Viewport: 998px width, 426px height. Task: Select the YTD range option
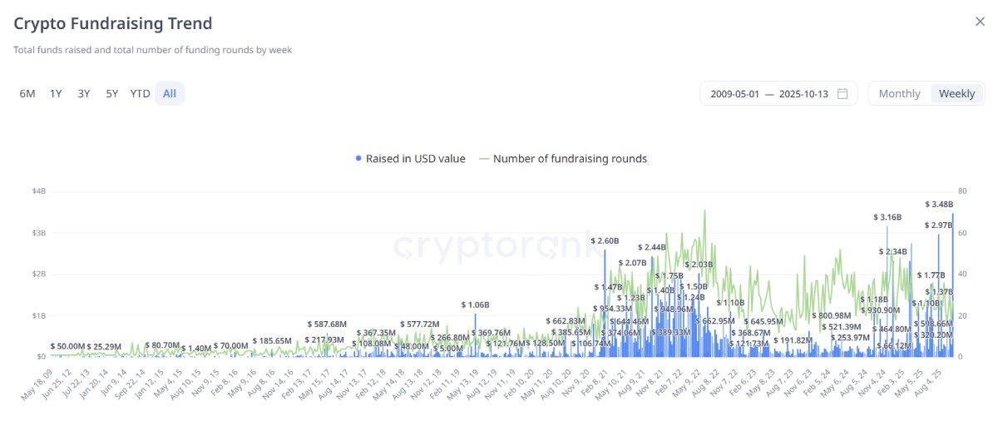click(x=140, y=93)
